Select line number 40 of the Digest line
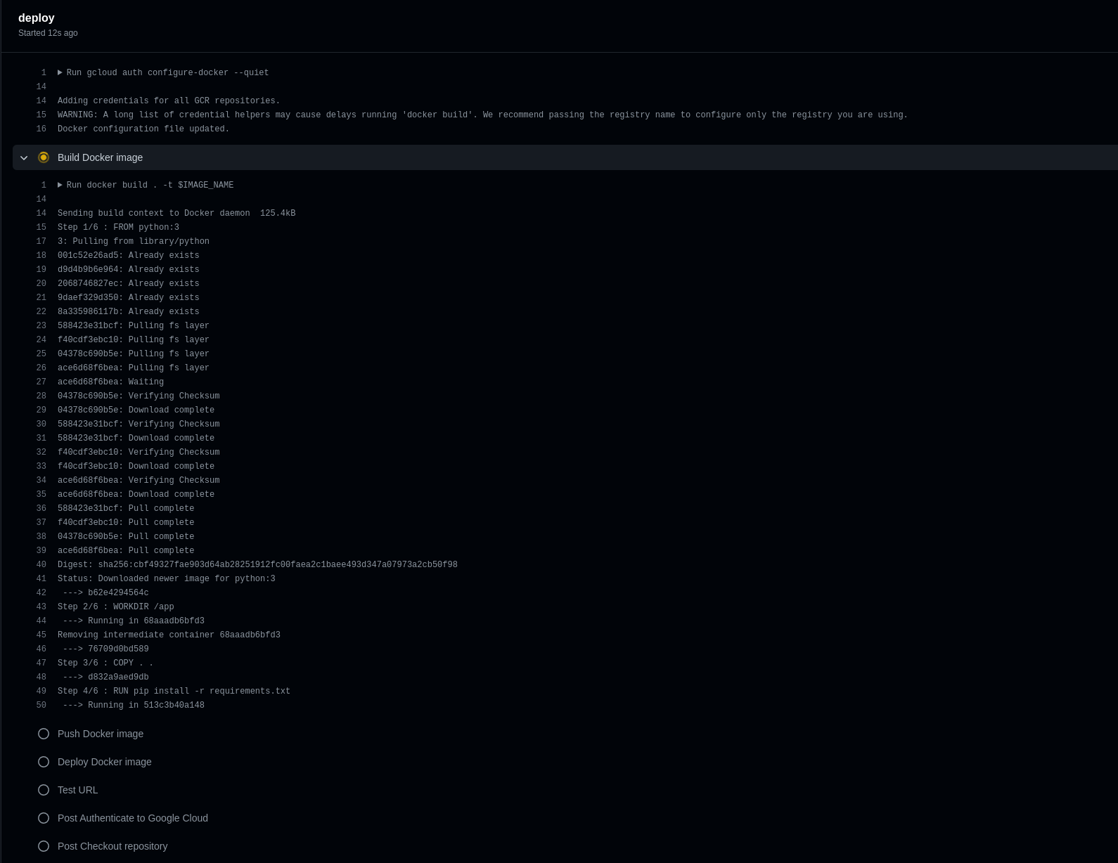 41,564
